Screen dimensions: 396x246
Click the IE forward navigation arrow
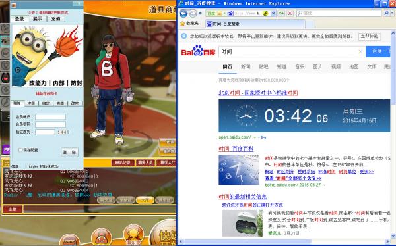click(x=193, y=13)
